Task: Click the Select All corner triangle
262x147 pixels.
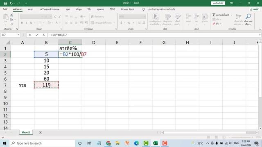Action: point(8,42)
